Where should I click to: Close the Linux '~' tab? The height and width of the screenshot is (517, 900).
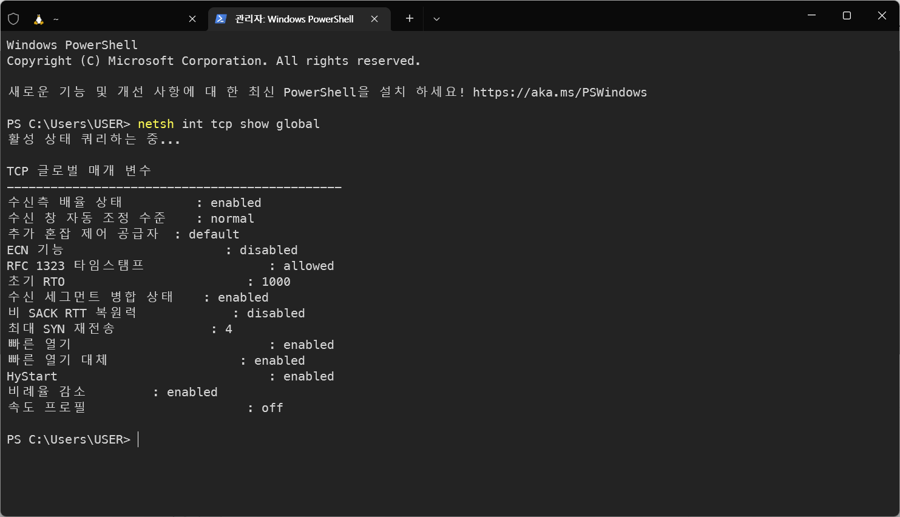point(192,19)
